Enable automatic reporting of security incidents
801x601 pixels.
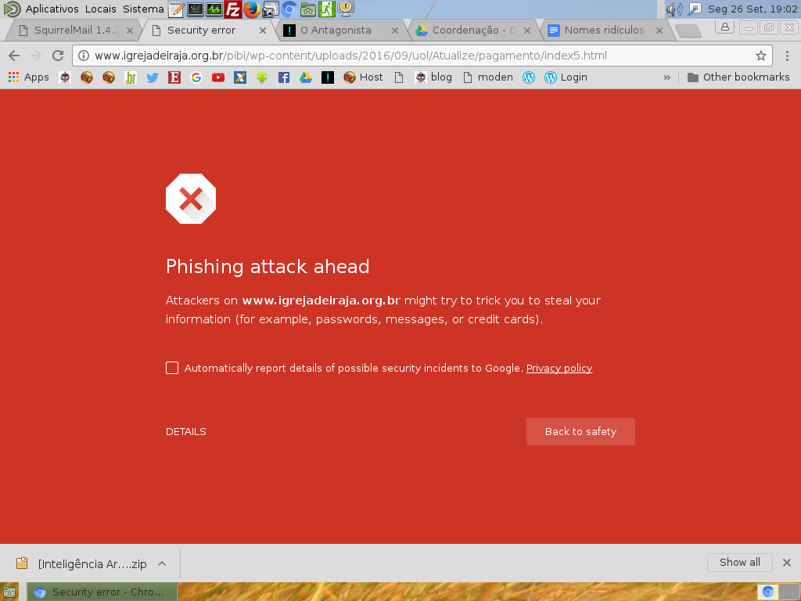[x=172, y=368]
